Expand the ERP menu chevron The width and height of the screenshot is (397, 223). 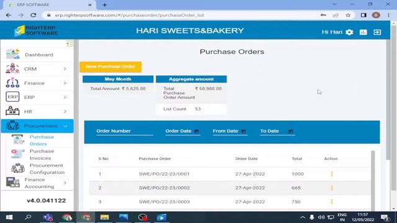click(65, 97)
